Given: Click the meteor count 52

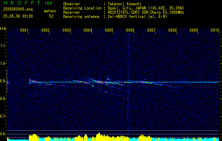Looking at the screenshot, I should tap(51, 16).
